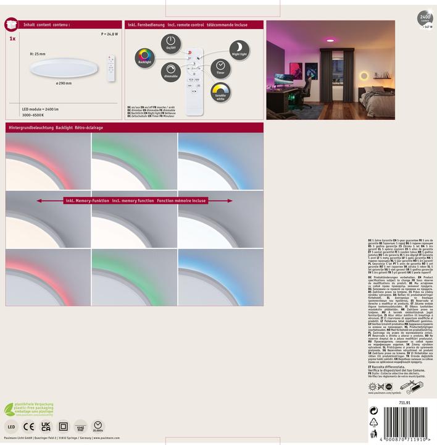Click the '1x' quantity text
Screen dimensions: 437x445
click(12, 38)
